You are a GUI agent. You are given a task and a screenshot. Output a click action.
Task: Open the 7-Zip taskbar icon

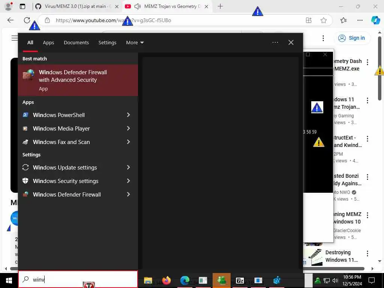240,280
